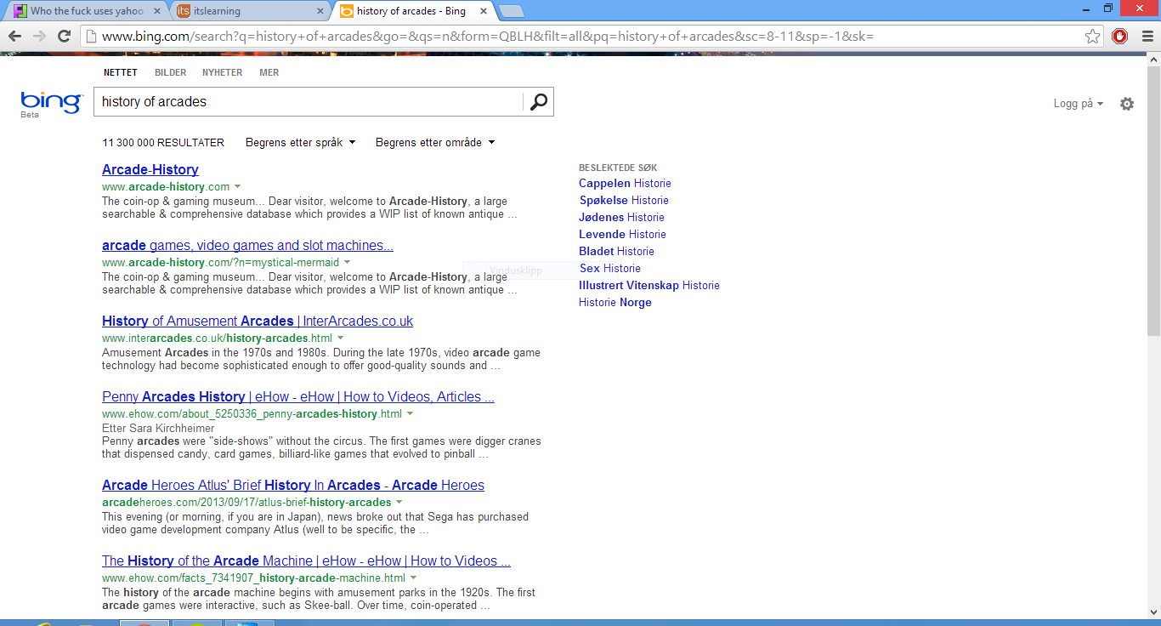Reload the current page
The width and height of the screenshot is (1161, 626).
[64, 37]
